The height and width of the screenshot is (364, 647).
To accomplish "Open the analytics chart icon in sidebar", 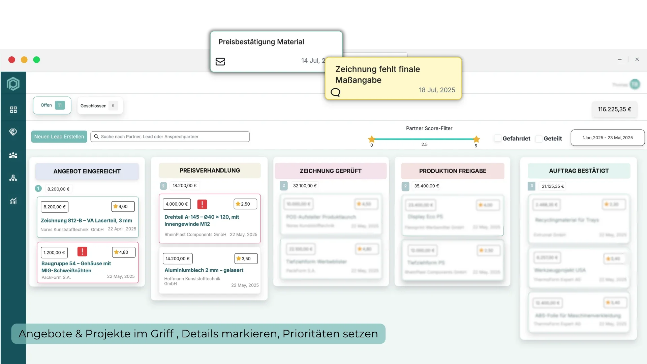I will coord(13,201).
